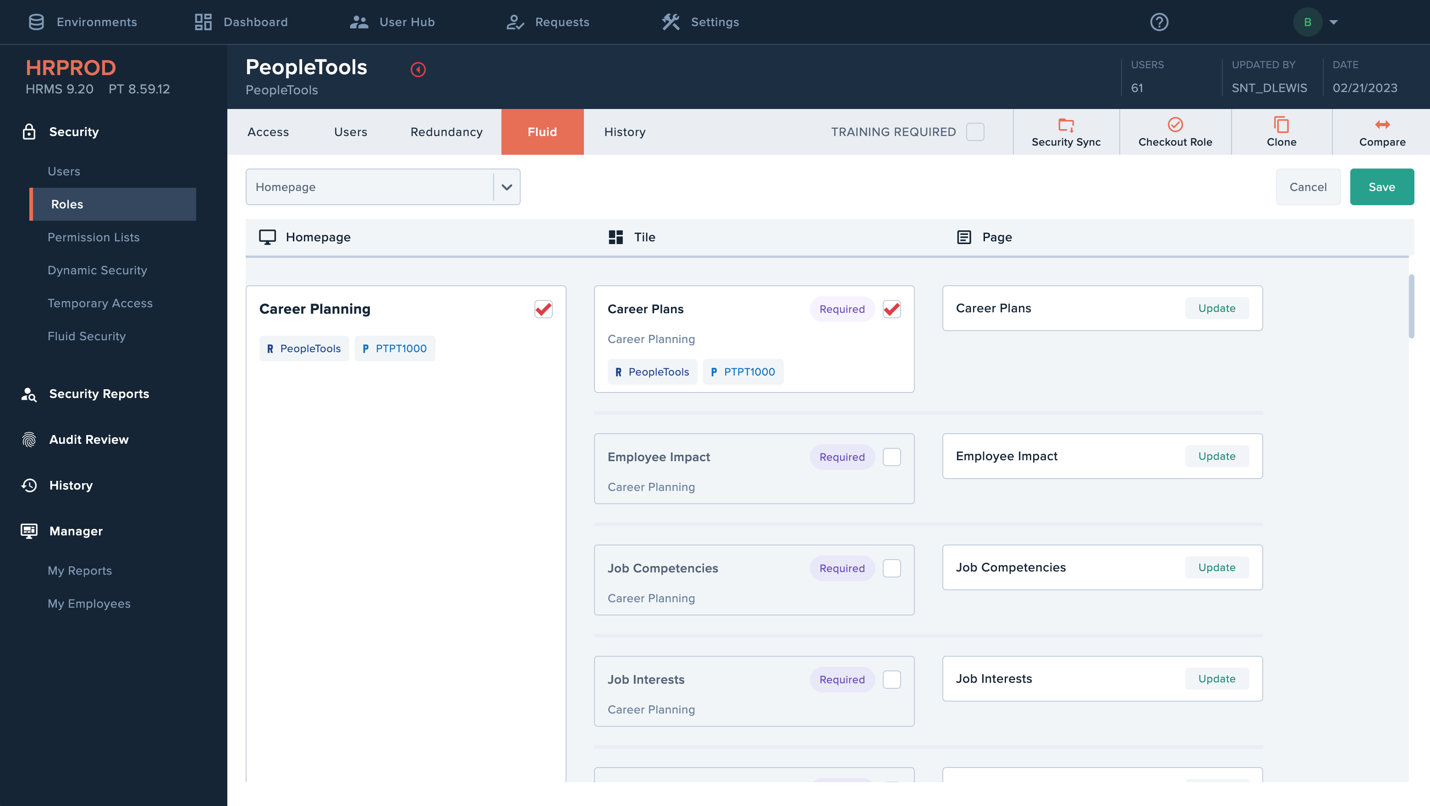
Task: Click the red back arrow beside PeopleTools
Action: (418, 69)
